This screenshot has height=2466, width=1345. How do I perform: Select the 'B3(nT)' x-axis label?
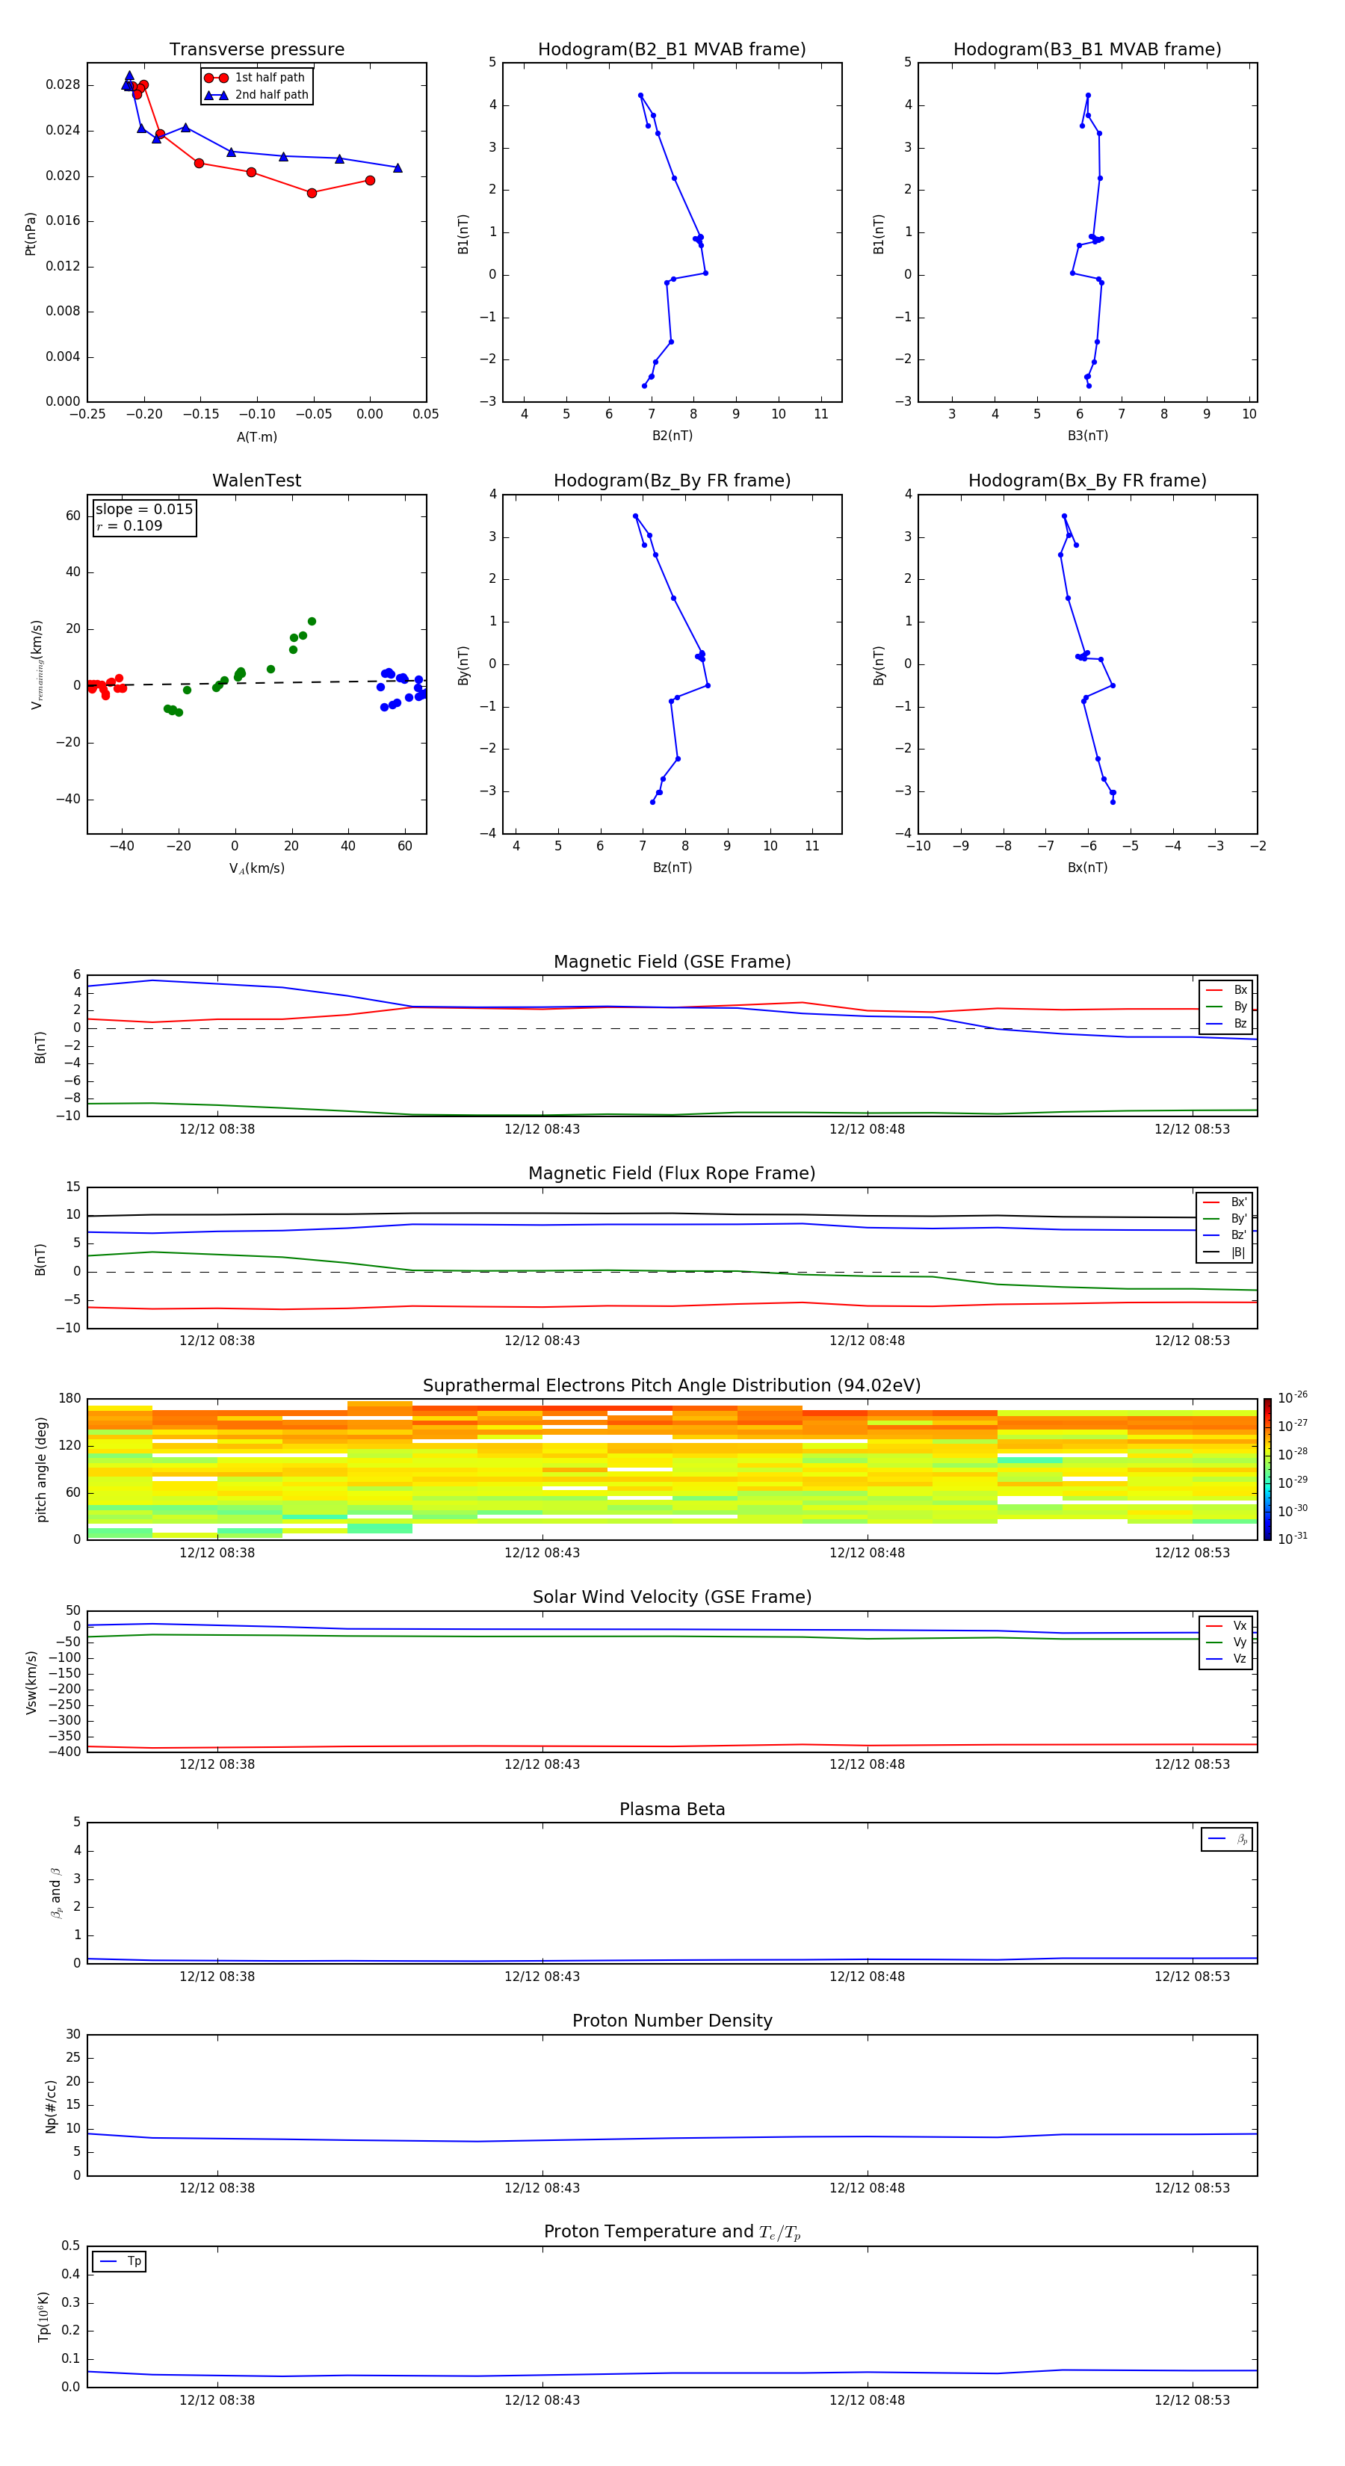tap(1087, 436)
